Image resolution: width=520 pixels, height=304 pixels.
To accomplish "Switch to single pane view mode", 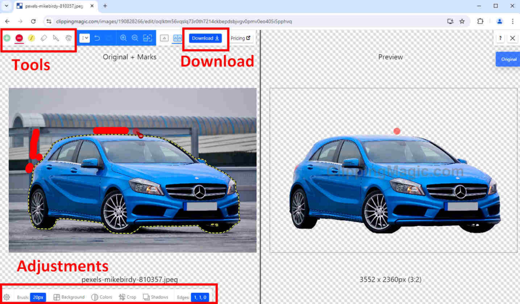I will tap(165, 38).
